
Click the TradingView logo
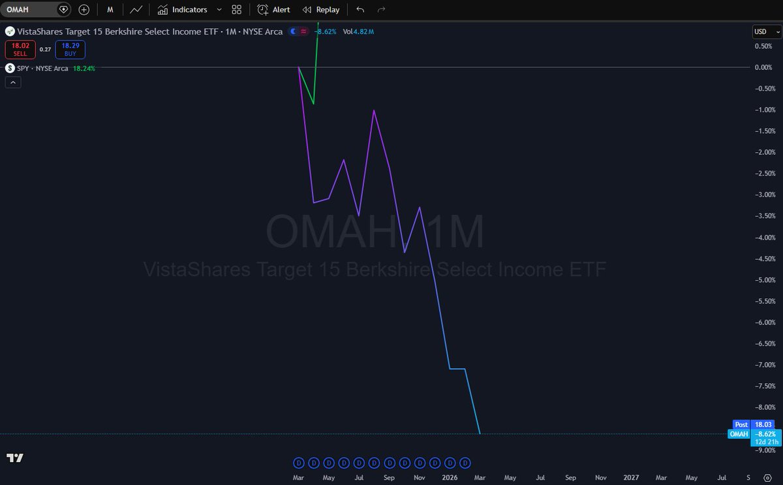[x=15, y=458]
